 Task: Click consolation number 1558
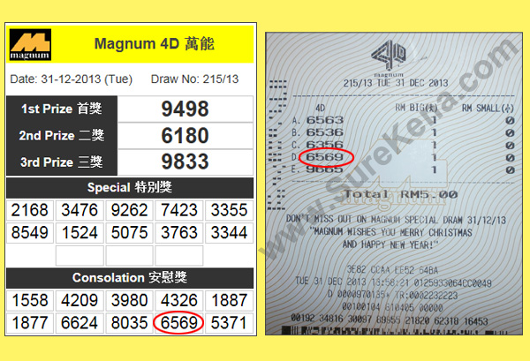click(30, 300)
